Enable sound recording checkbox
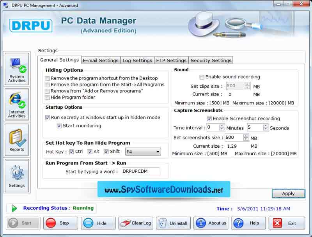This screenshot has width=312, height=237. (202, 77)
